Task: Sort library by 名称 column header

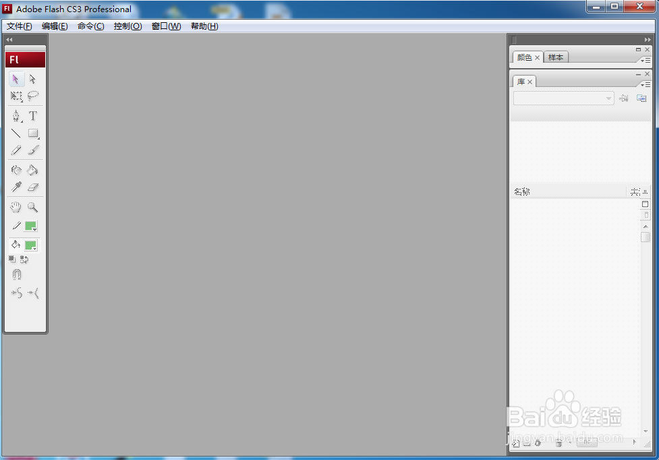Action: click(x=568, y=192)
